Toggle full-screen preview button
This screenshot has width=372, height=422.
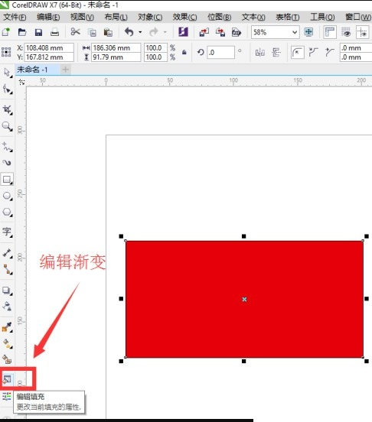[308, 32]
